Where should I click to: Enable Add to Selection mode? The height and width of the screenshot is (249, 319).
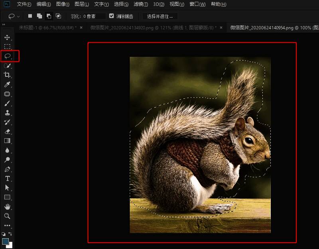(x=39, y=16)
